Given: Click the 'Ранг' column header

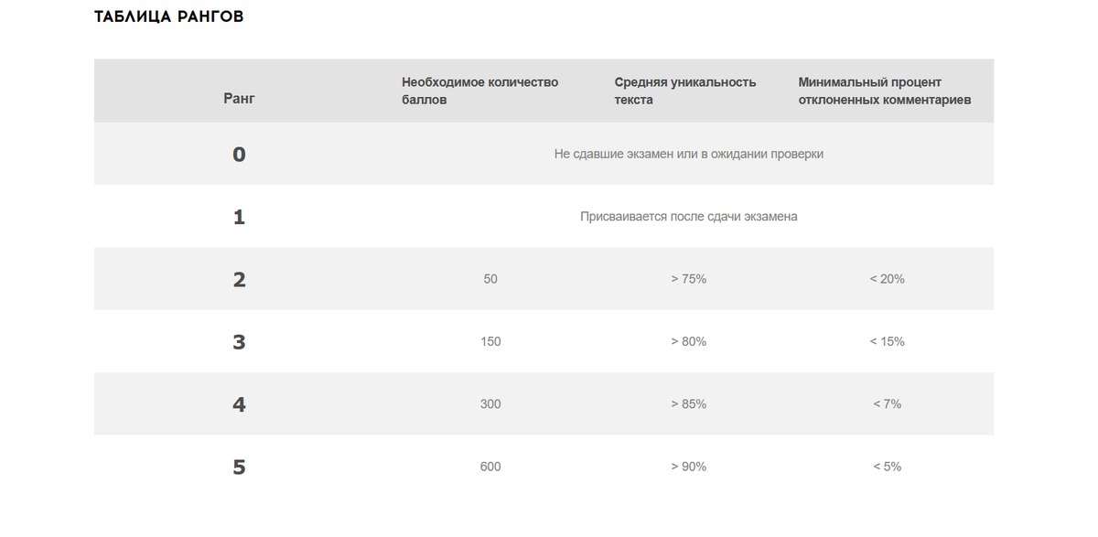Looking at the screenshot, I should pyautogui.click(x=239, y=98).
